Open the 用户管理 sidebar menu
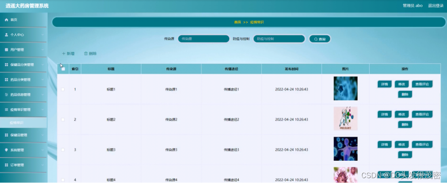Image resolution: width=447 pixels, height=183 pixels. pyautogui.click(x=23, y=50)
